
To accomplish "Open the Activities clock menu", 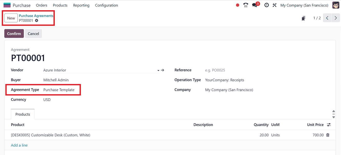I will click(266, 5).
